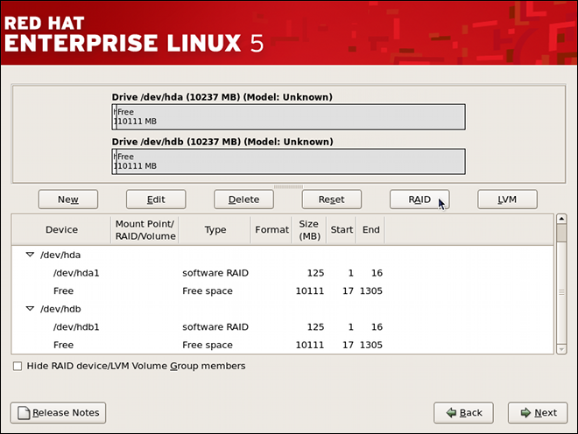The width and height of the screenshot is (578, 434).
Task: Select the /dev/hda1 partition row
Action: (282, 273)
